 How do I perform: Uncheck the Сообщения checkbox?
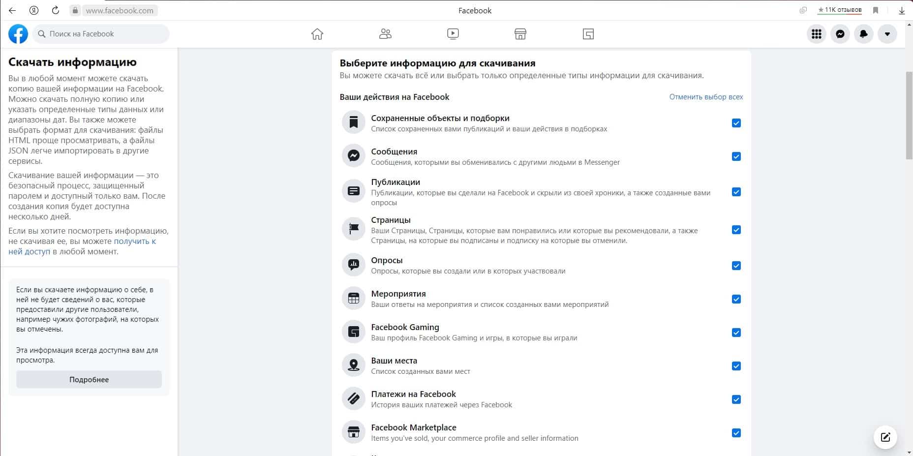(x=736, y=156)
